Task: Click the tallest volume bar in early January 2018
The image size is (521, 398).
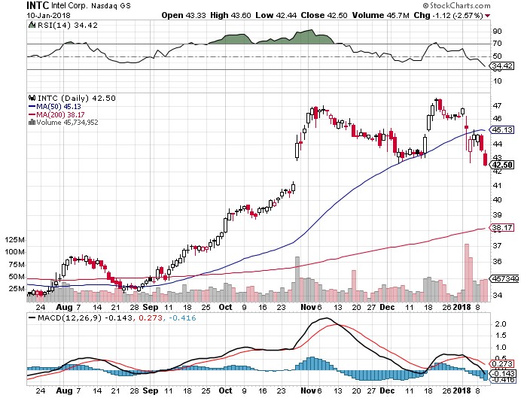Action: click(x=467, y=273)
